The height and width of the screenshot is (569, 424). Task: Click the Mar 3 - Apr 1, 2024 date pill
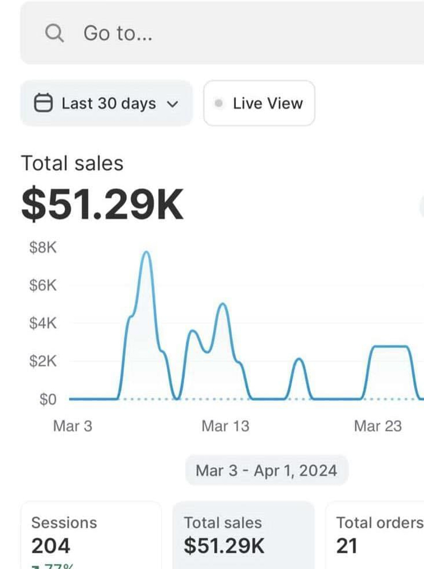click(x=266, y=471)
